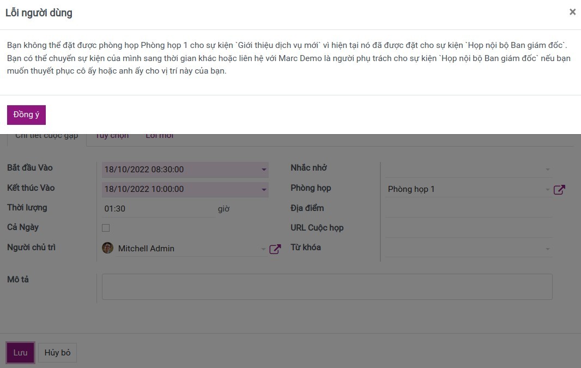This screenshot has height=368, width=581.
Task: Switch to the Tùy chọn tab
Action: (x=112, y=136)
